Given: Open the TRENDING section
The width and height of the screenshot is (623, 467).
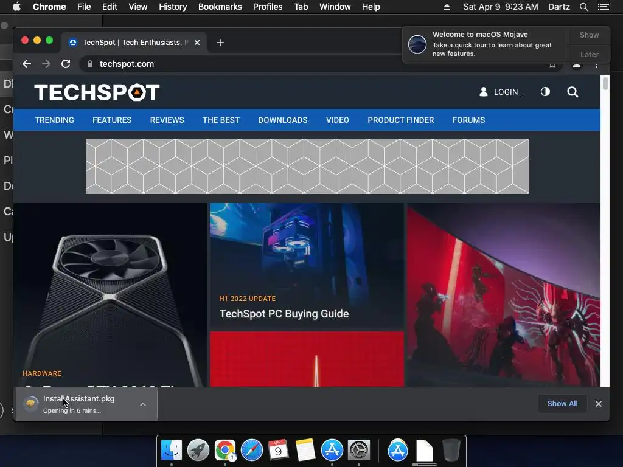Looking at the screenshot, I should pos(54,120).
